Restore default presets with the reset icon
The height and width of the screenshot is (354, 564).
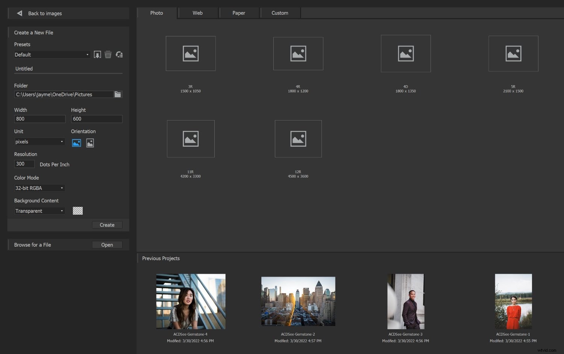tap(119, 54)
